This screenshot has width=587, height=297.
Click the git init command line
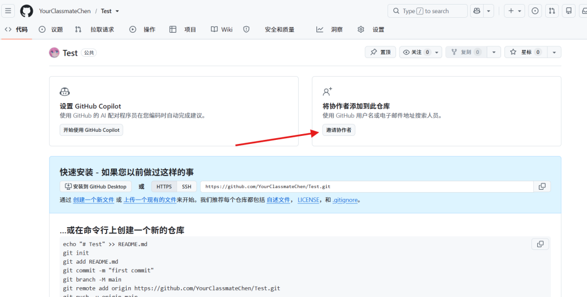point(76,253)
